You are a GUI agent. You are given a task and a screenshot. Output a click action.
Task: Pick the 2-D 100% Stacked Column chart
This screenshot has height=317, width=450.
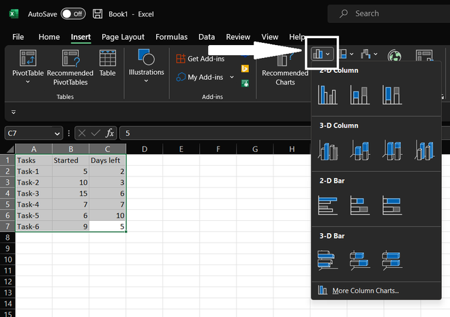pyautogui.click(x=391, y=95)
